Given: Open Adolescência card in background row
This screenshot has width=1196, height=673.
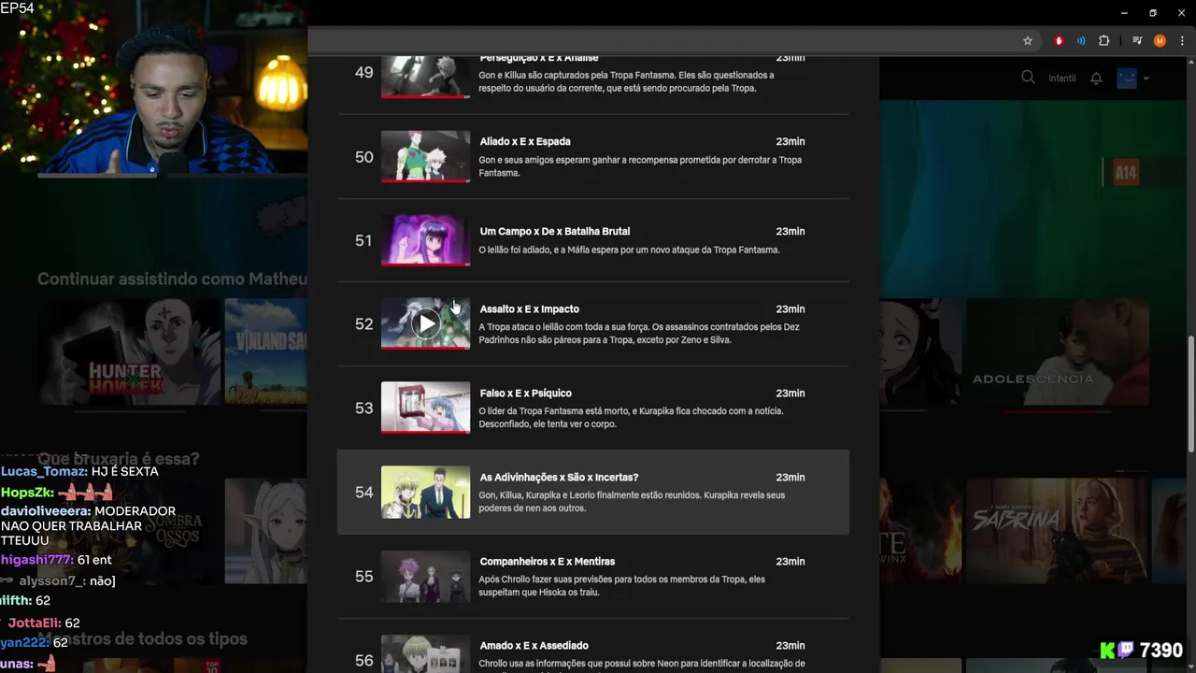Looking at the screenshot, I should click(1058, 351).
